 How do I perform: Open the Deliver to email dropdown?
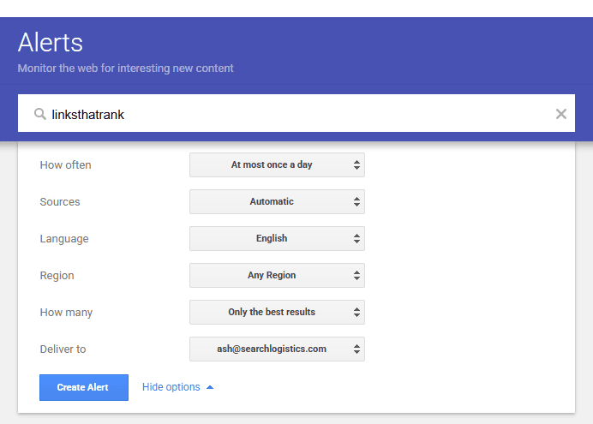click(x=277, y=349)
